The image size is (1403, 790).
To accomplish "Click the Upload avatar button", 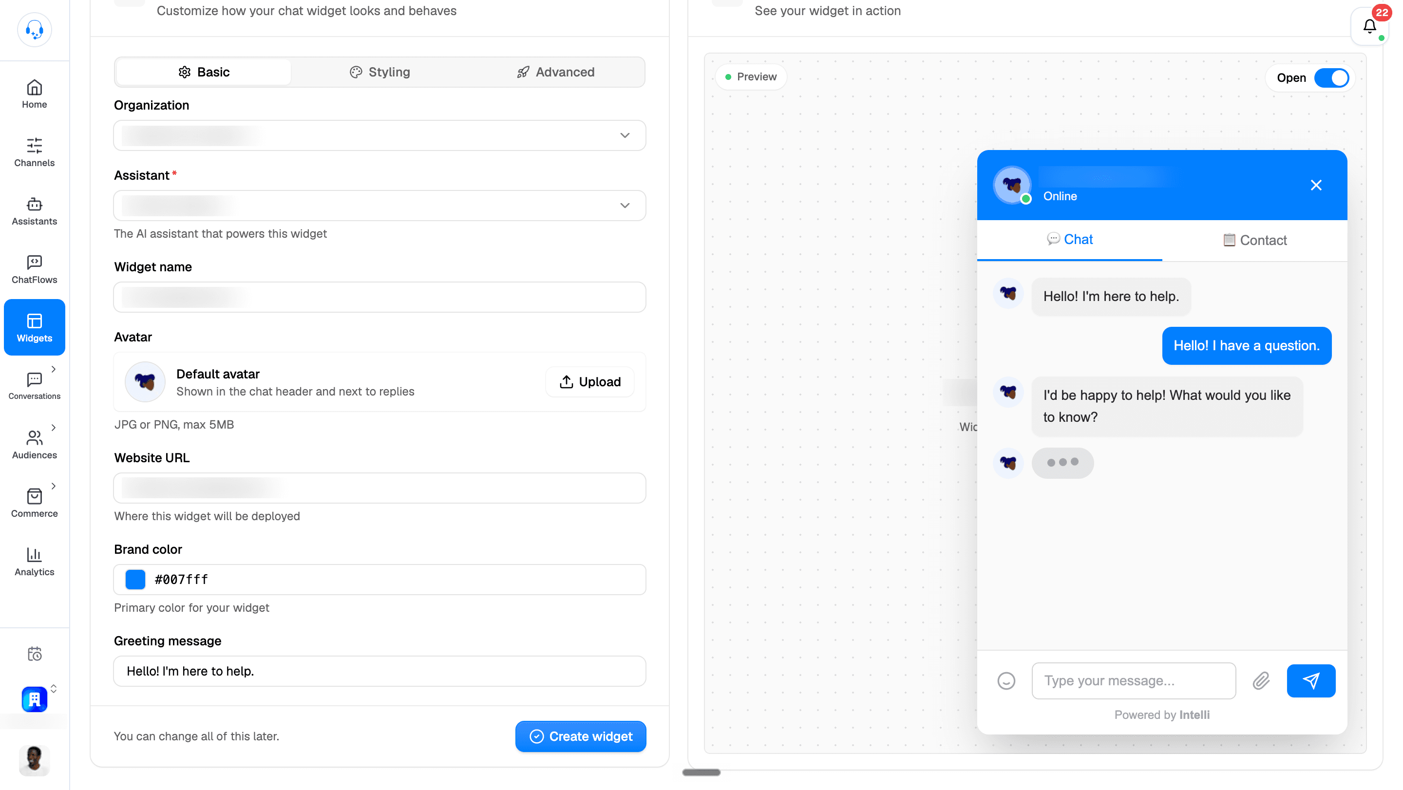I will coord(590,382).
